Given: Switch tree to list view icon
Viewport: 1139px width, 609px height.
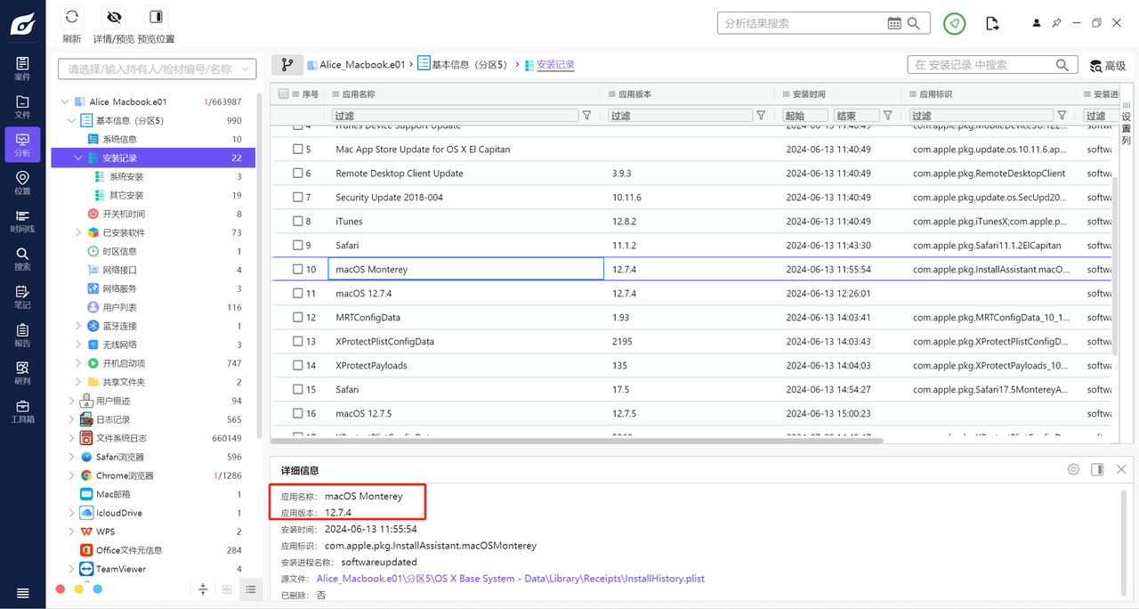Looking at the screenshot, I should click(x=252, y=589).
